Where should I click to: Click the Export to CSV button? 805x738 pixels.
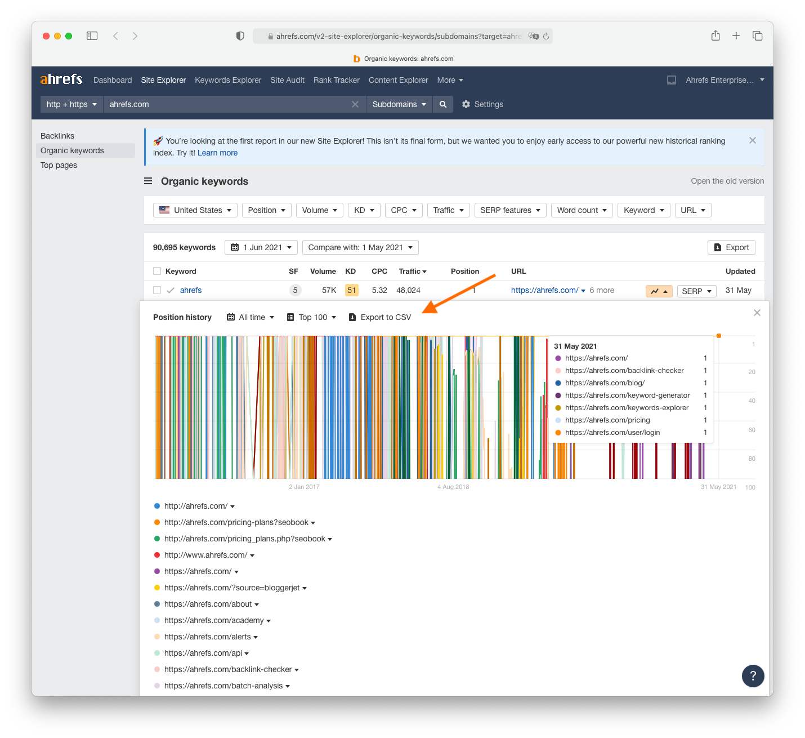click(380, 317)
